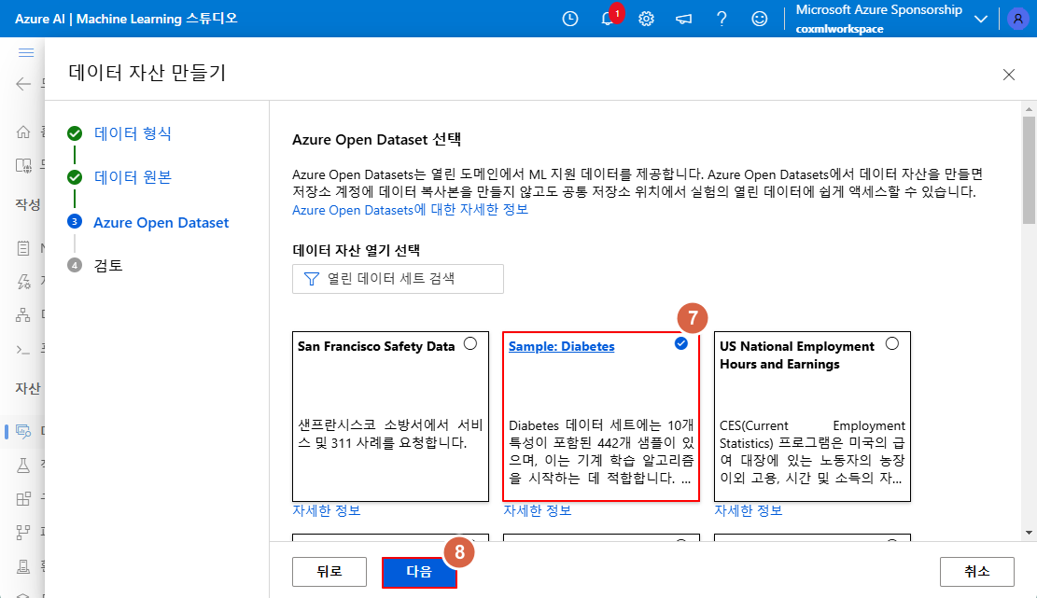Click the smiley feedback icon
1037x598 pixels.
[x=759, y=19]
